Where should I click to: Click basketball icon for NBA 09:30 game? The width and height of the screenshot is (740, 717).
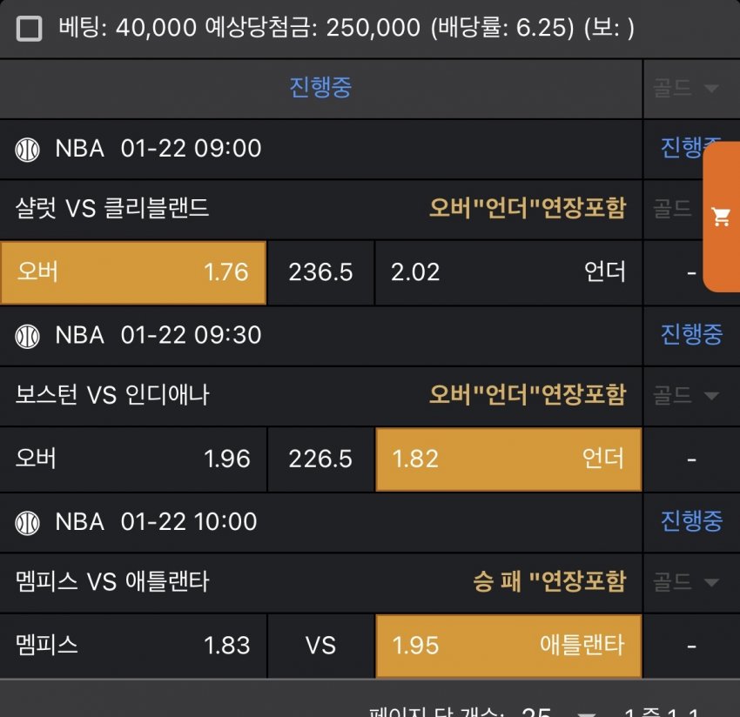28,336
